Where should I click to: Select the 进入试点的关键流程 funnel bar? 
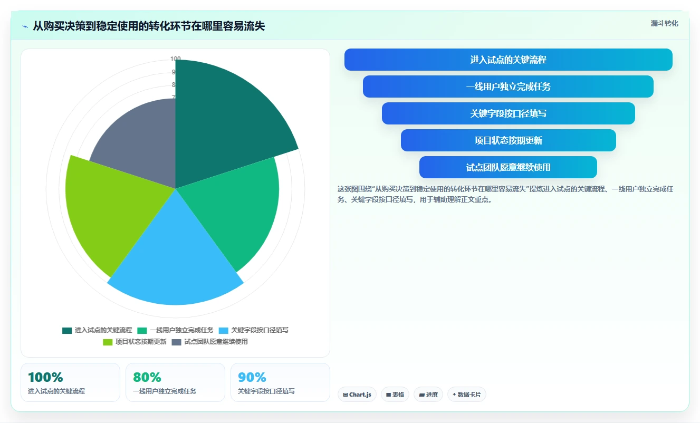click(509, 60)
